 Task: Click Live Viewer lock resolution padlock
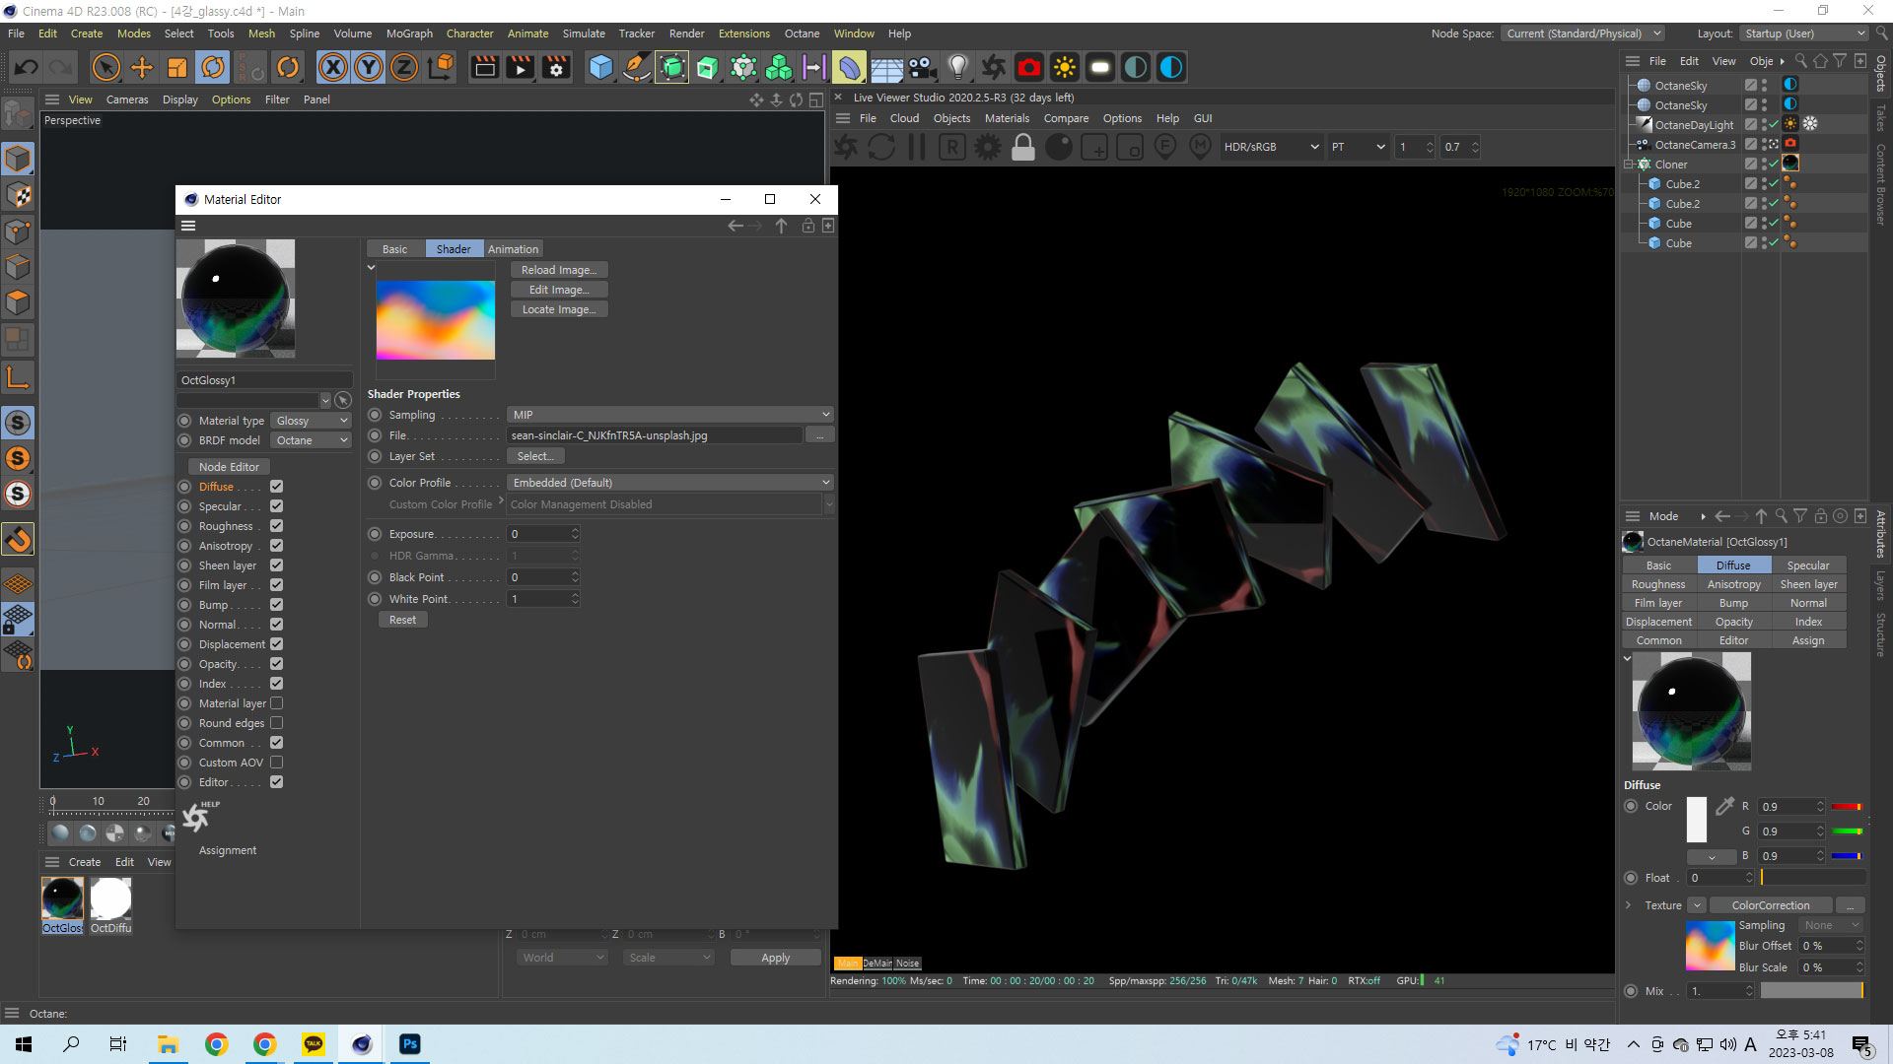click(1023, 147)
